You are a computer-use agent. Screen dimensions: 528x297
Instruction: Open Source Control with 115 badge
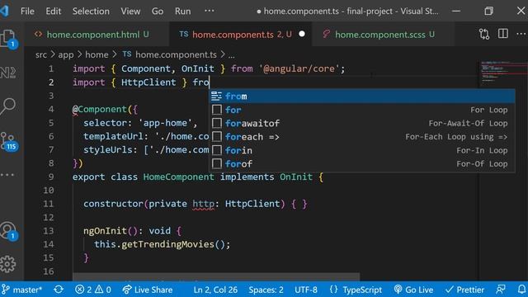pos(9,141)
